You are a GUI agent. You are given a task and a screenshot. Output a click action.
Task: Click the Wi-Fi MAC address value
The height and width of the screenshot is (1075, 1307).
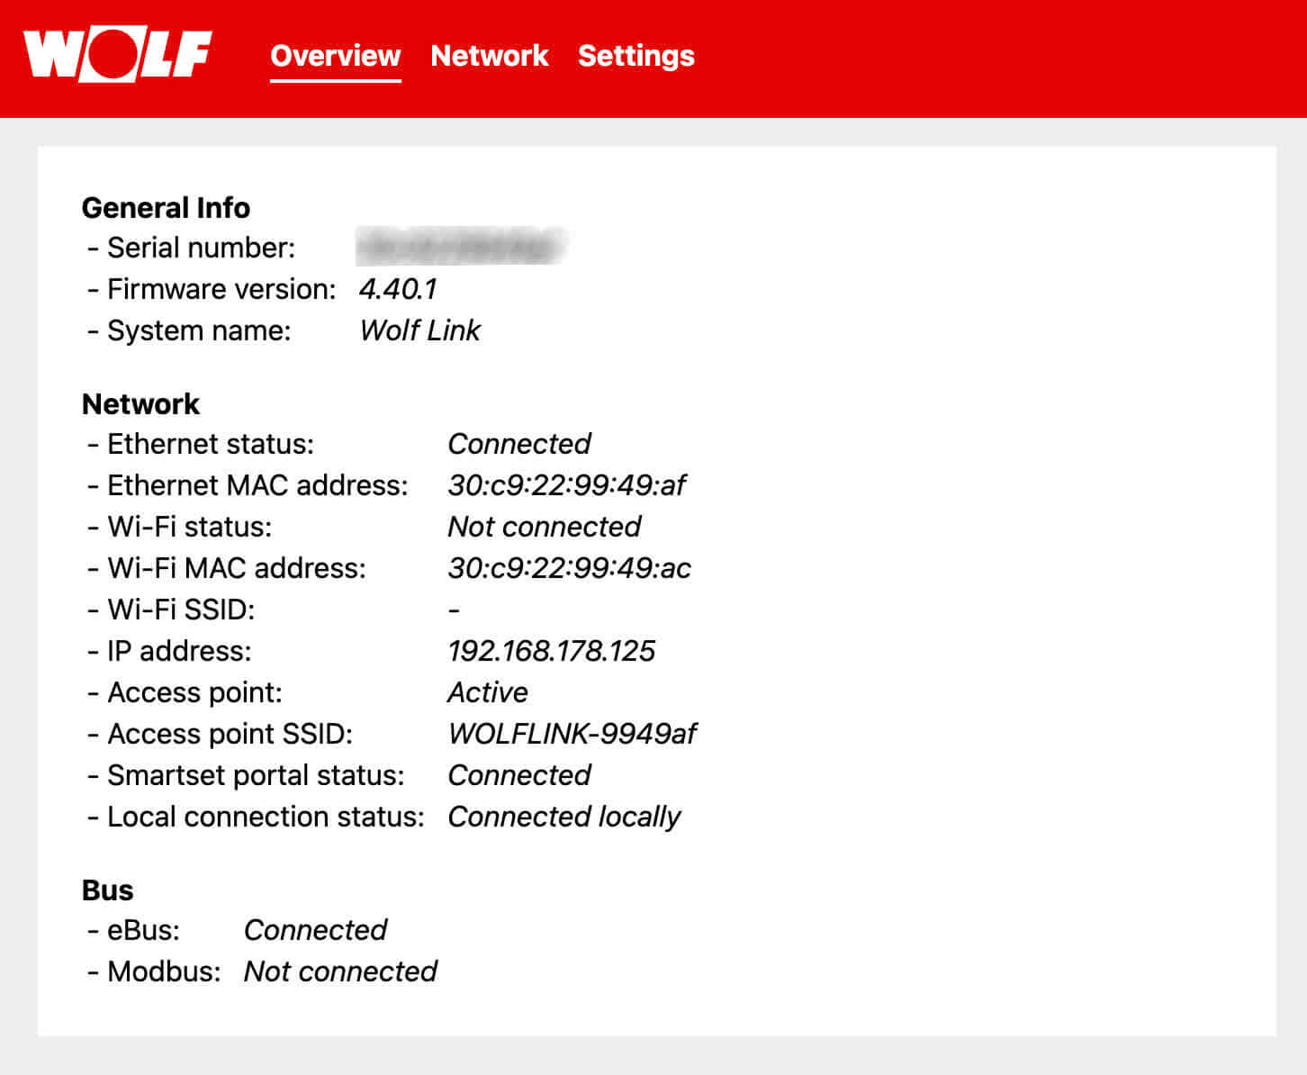[569, 568]
